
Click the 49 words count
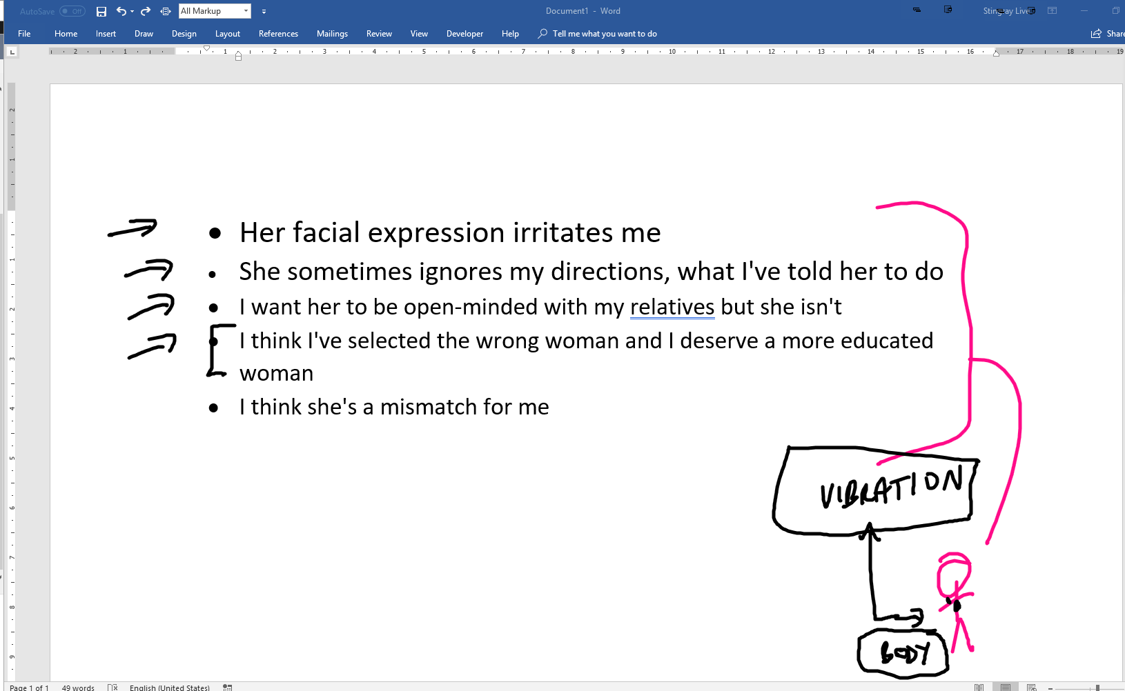click(78, 687)
